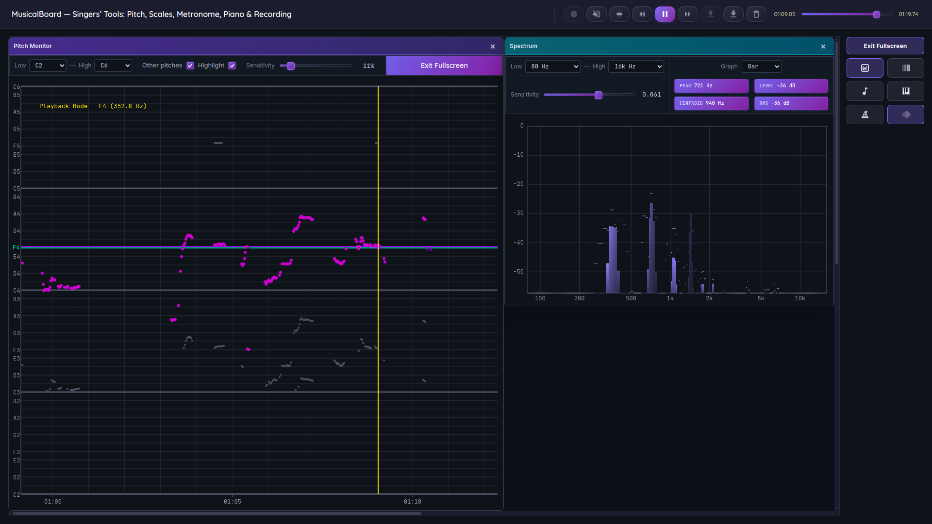Click the upload recording icon
The image size is (932, 524).
point(710,14)
